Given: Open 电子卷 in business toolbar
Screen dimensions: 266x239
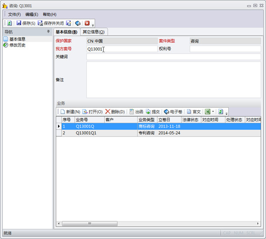Looking at the screenshot, I should click(x=173, y=112).
